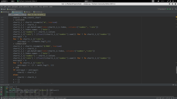Click the 137:78 caret position indicator

click(x=159, y=98)
